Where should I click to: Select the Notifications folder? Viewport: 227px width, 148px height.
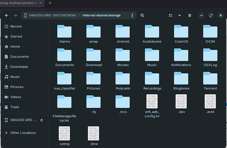[x=181, y=58]
